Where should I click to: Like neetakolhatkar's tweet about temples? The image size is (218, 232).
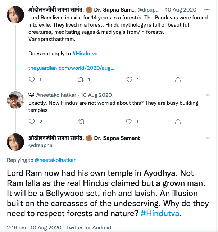(130, 122)
